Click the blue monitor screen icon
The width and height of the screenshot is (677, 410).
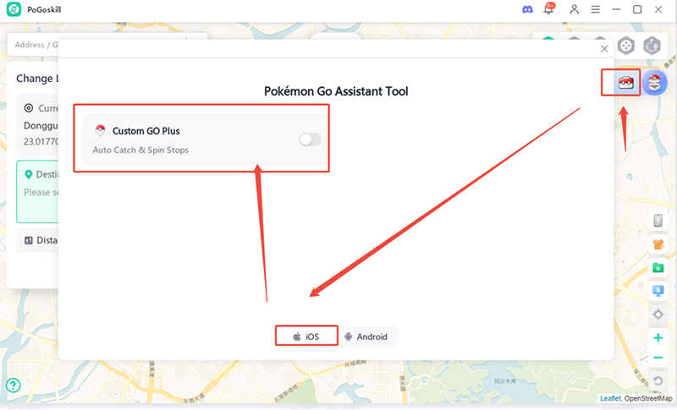pos(658,291)
